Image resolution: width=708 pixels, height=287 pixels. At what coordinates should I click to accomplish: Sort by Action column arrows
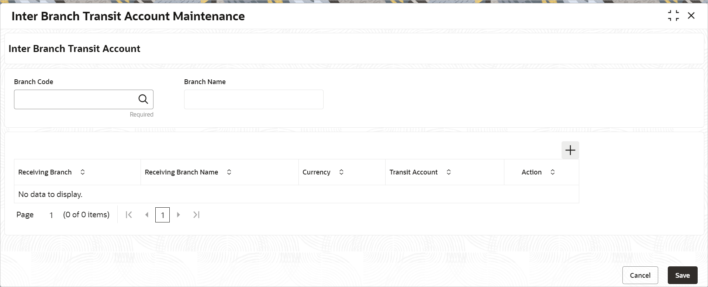[553, 172]
